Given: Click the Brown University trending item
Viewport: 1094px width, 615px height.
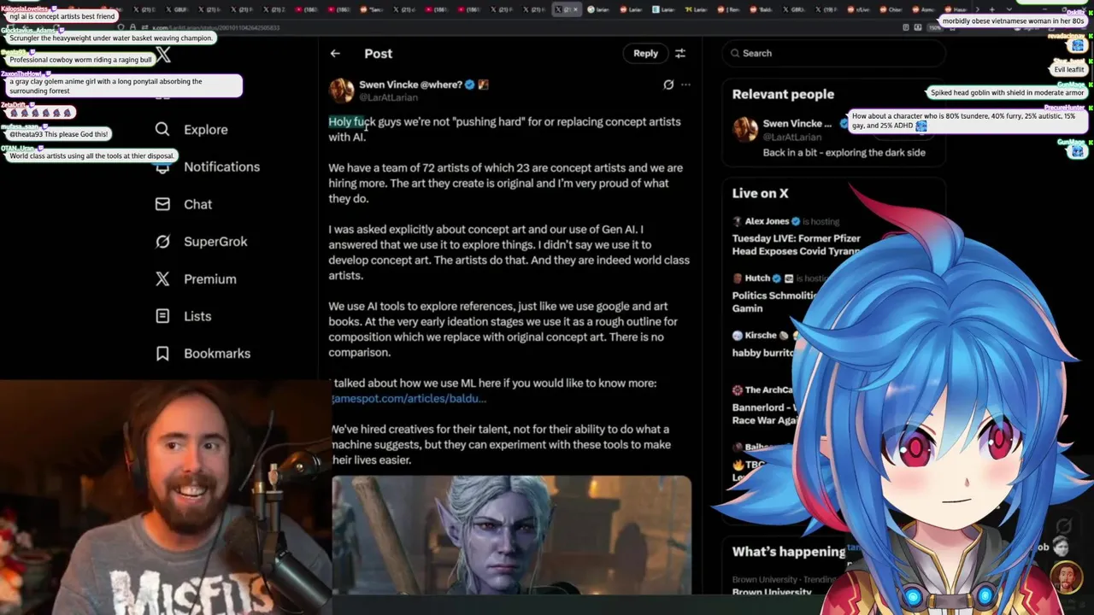Looking at the screenshot, I should [772, 586].
